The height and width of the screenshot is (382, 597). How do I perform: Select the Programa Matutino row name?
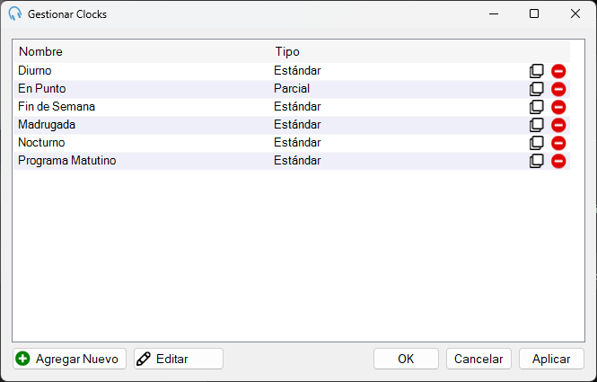pyautogui.click(x=67, y=160)
